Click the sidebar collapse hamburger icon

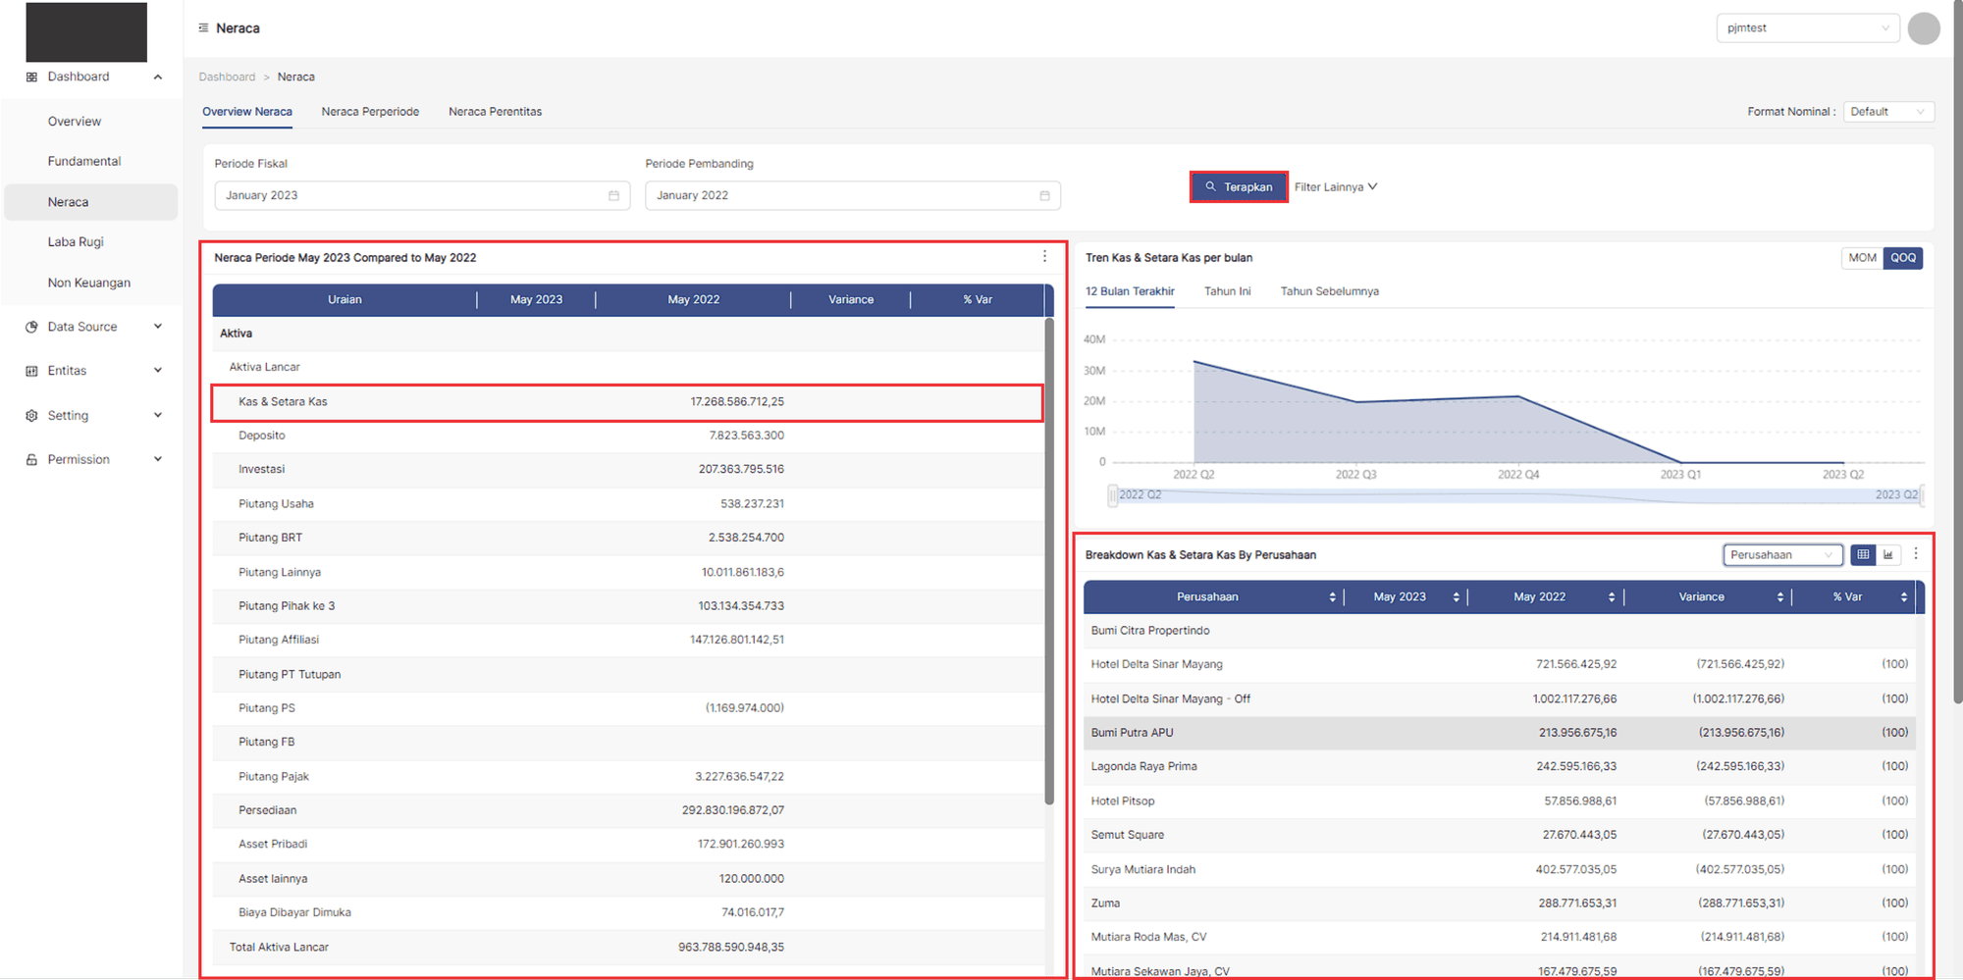point(203,28)
